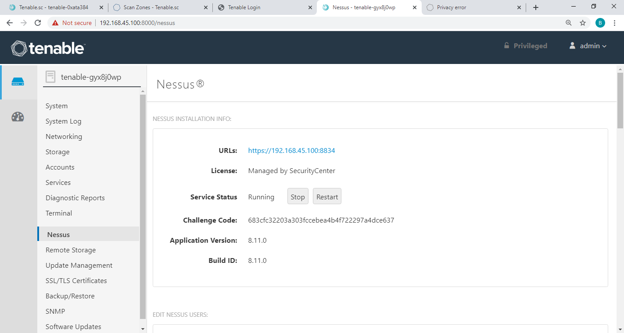Open Chrome three-dot menu
The width and height of the screenshot is (624, 333).
[x=615, y=23]
